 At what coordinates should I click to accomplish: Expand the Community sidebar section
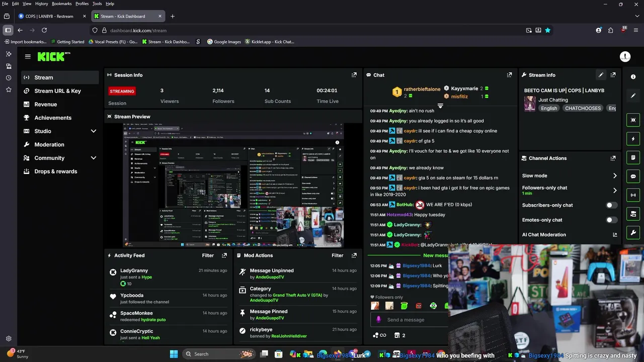coord(93,158)
